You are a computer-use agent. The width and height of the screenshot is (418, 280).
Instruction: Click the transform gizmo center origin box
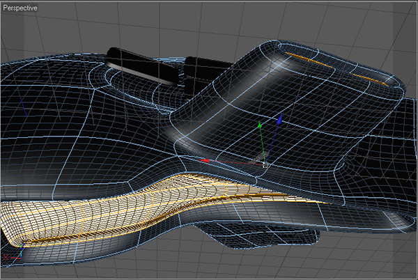point(264,165)
